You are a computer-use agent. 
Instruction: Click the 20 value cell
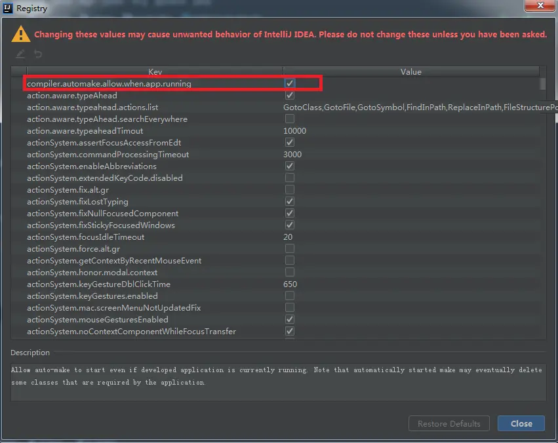[x=288, y=237]
